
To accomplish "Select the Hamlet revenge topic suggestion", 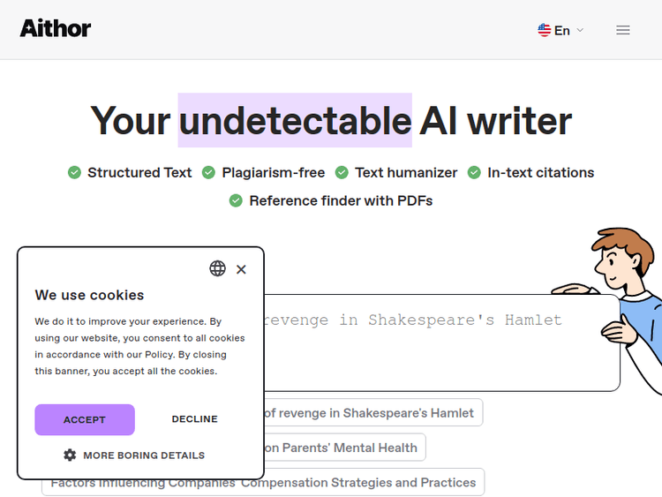I will pos(371,412).
